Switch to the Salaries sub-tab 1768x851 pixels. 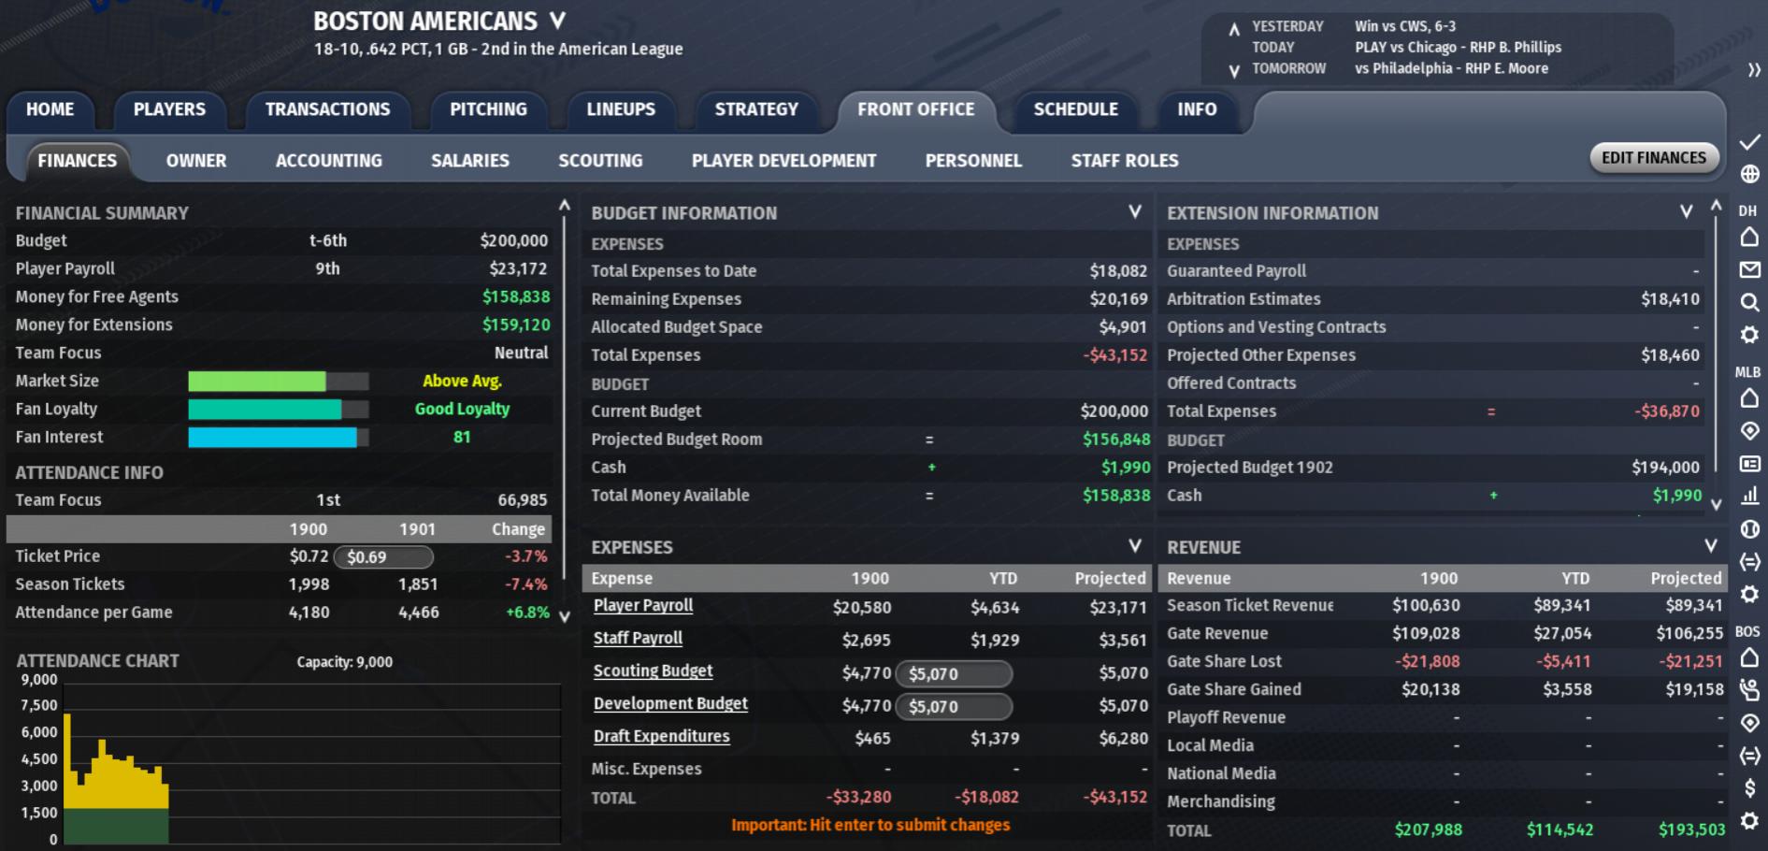coord(469,161)
